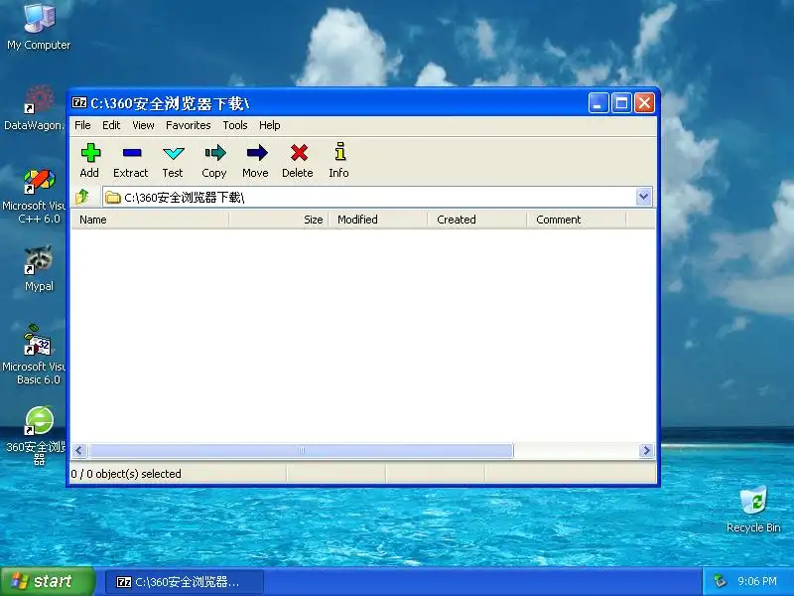Click the Move toolbar icon
Viewport: 794px width, 596px height.
256,160
